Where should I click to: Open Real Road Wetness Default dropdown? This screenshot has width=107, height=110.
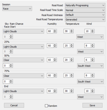pyautogui.click(x=85, y=15)
